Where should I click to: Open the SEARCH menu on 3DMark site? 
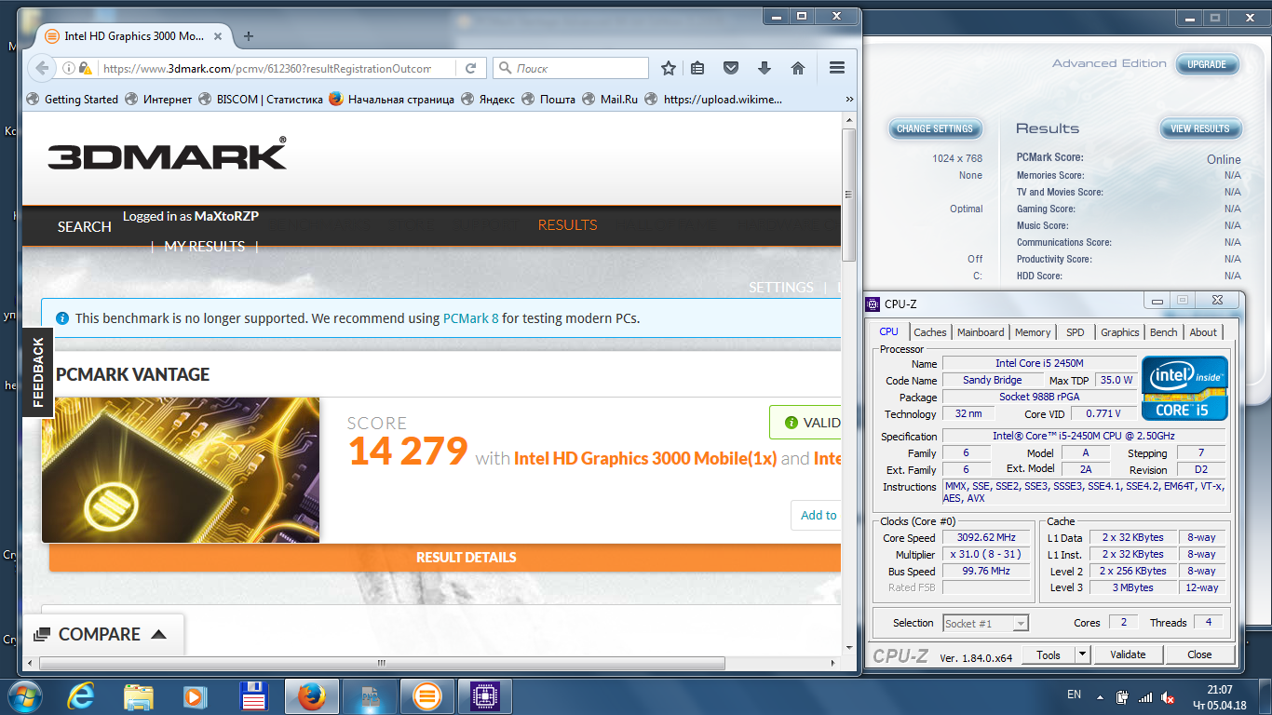pos(84,226)
